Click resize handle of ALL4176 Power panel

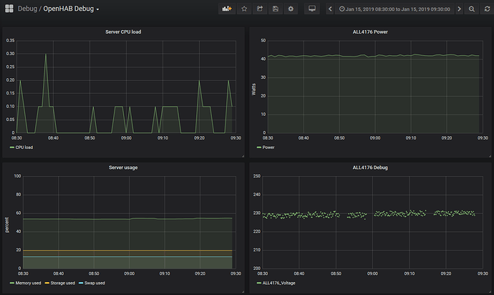(x=490, y=156)
